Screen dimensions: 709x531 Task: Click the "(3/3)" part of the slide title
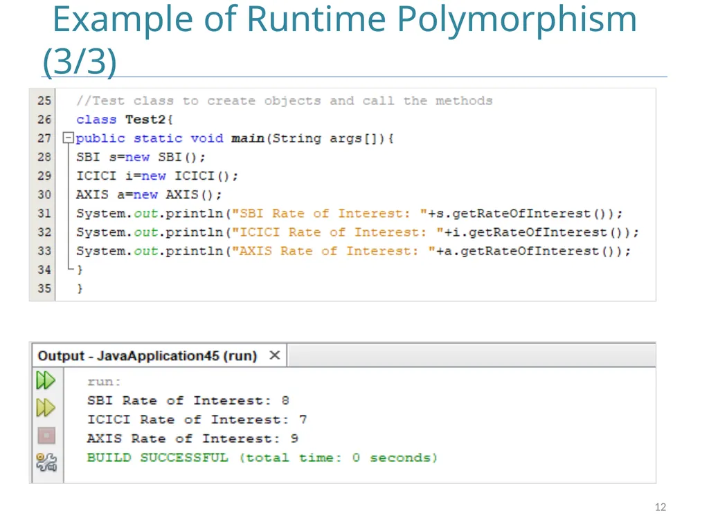click(80, 61)
